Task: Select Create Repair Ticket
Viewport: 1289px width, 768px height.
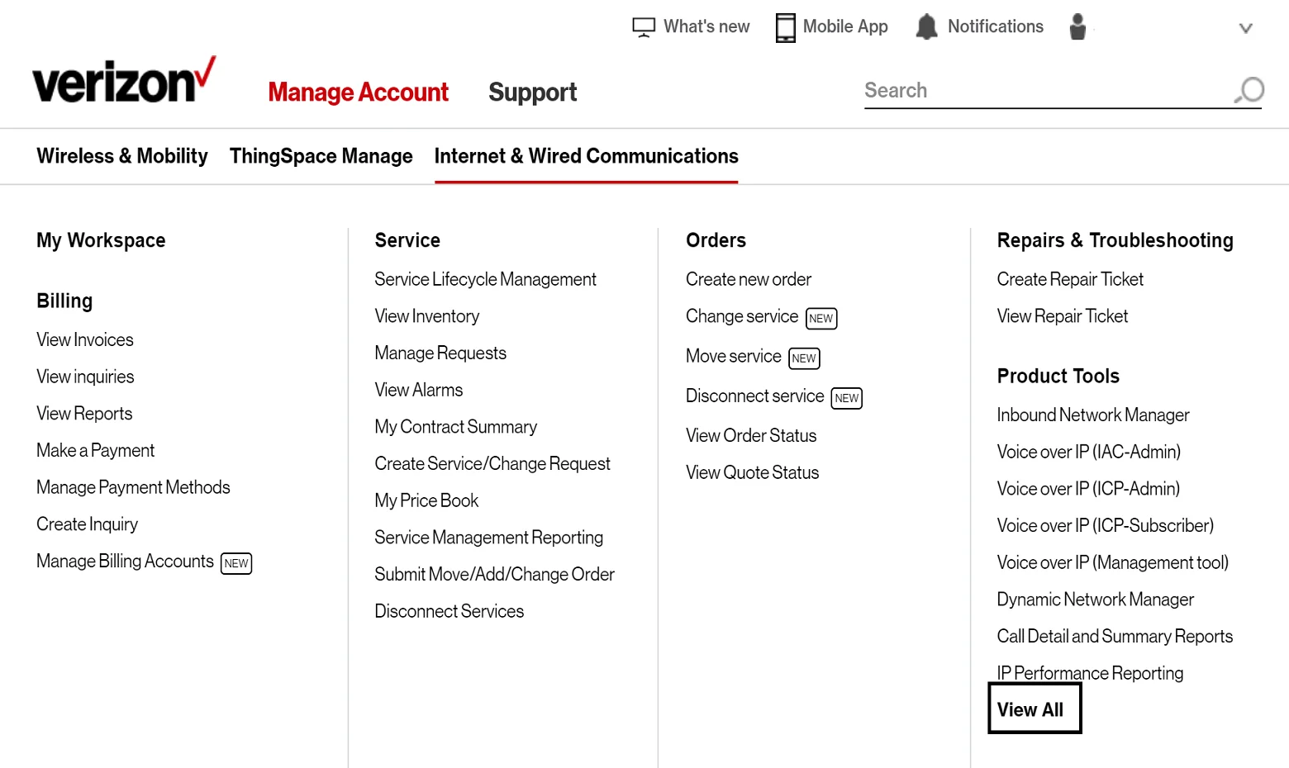Action: (x=1069, y=280)
